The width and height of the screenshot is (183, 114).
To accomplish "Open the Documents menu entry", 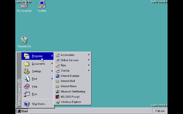I will coord(38,64).
